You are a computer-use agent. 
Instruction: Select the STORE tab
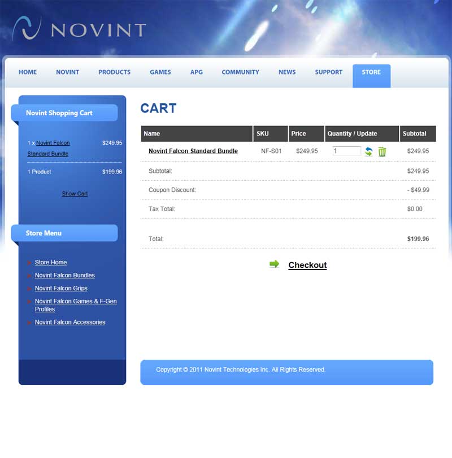[x=371, y=76]
